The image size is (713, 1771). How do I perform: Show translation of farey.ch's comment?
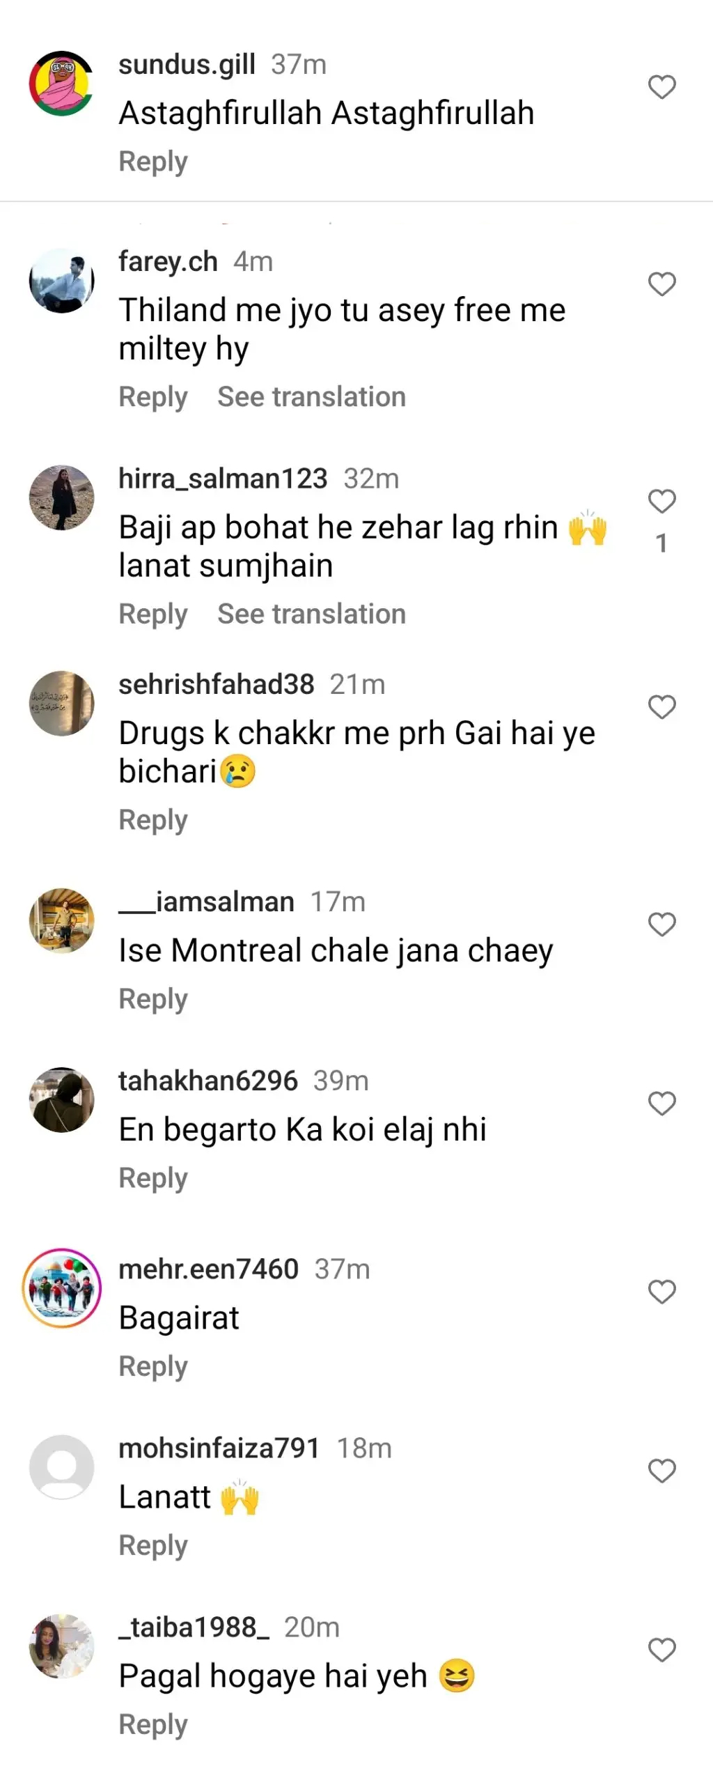[x=311, y=397]
